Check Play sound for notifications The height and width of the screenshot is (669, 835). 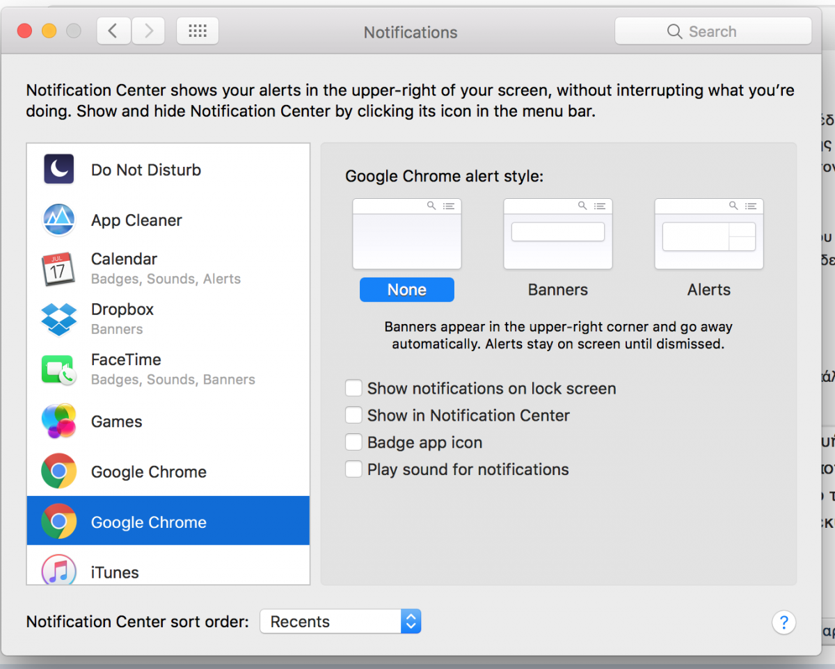[354, 469]
